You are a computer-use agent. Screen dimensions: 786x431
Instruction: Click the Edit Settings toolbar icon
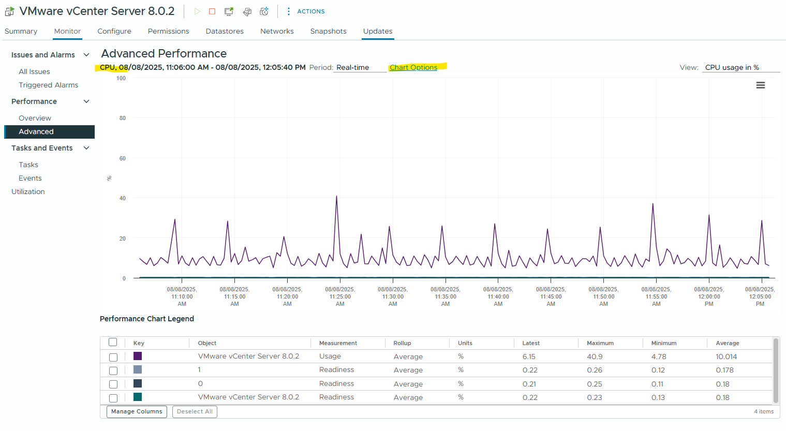pos(247,11)
